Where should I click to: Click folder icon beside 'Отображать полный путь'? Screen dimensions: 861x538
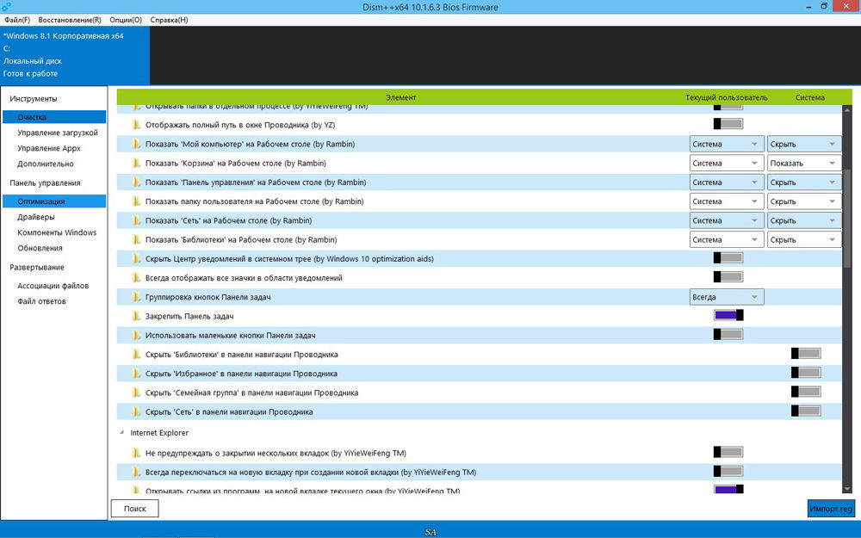[136, 125]
